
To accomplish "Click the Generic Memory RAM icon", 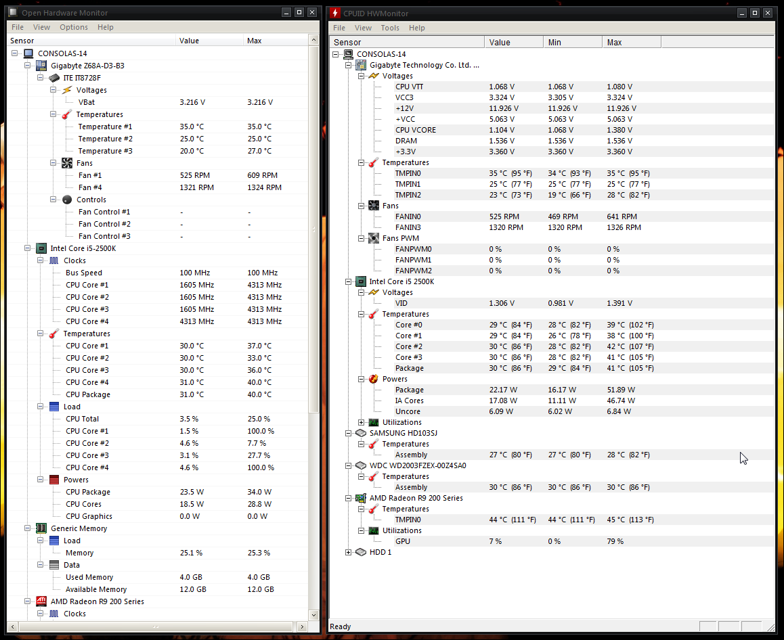I will pyautogui.click(x=41, y=528).
